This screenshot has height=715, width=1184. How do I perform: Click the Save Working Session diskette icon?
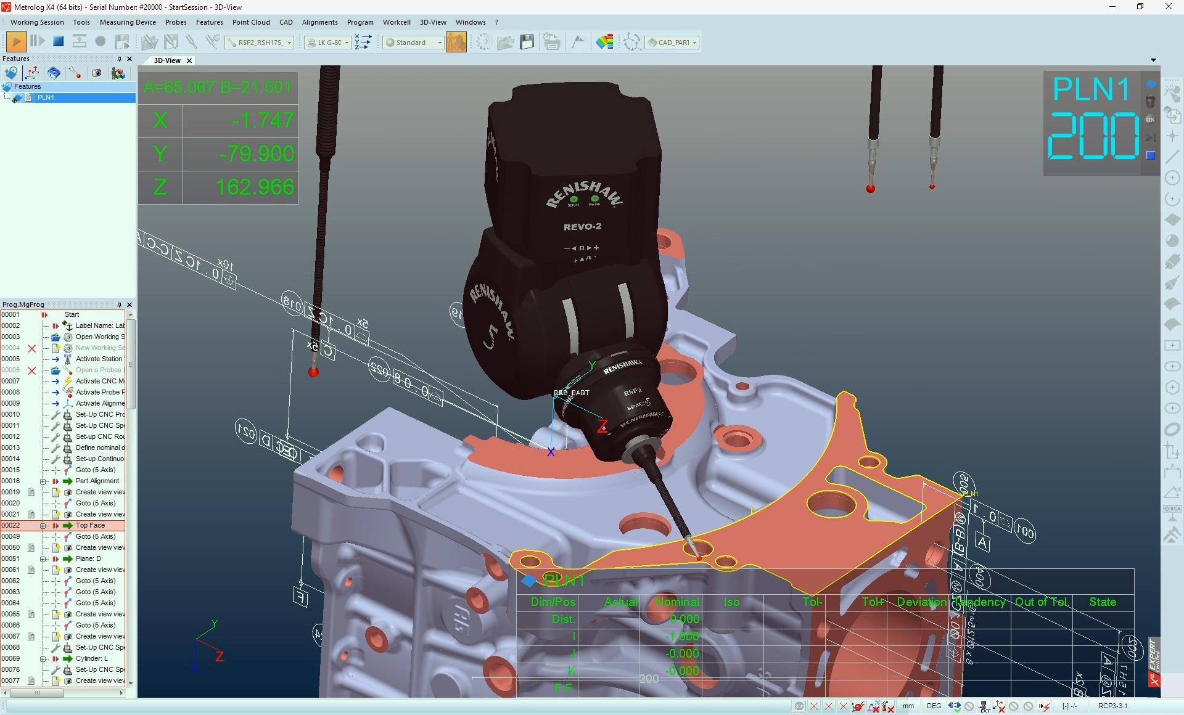pyautogui.click(x=527, y=42)
